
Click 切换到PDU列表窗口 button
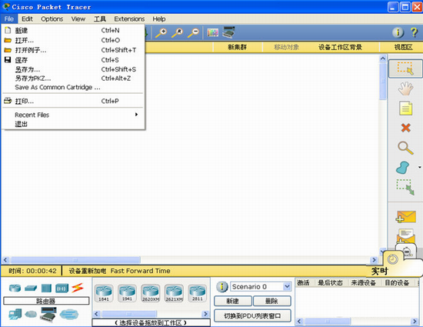252,315
